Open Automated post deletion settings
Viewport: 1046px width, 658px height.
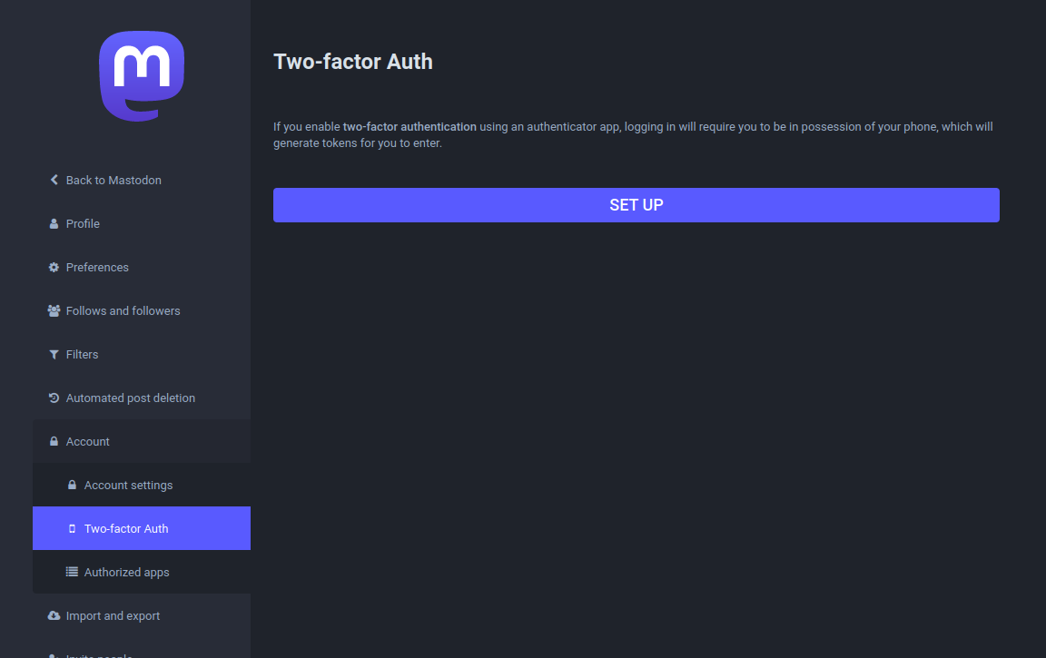coord(130,398)
